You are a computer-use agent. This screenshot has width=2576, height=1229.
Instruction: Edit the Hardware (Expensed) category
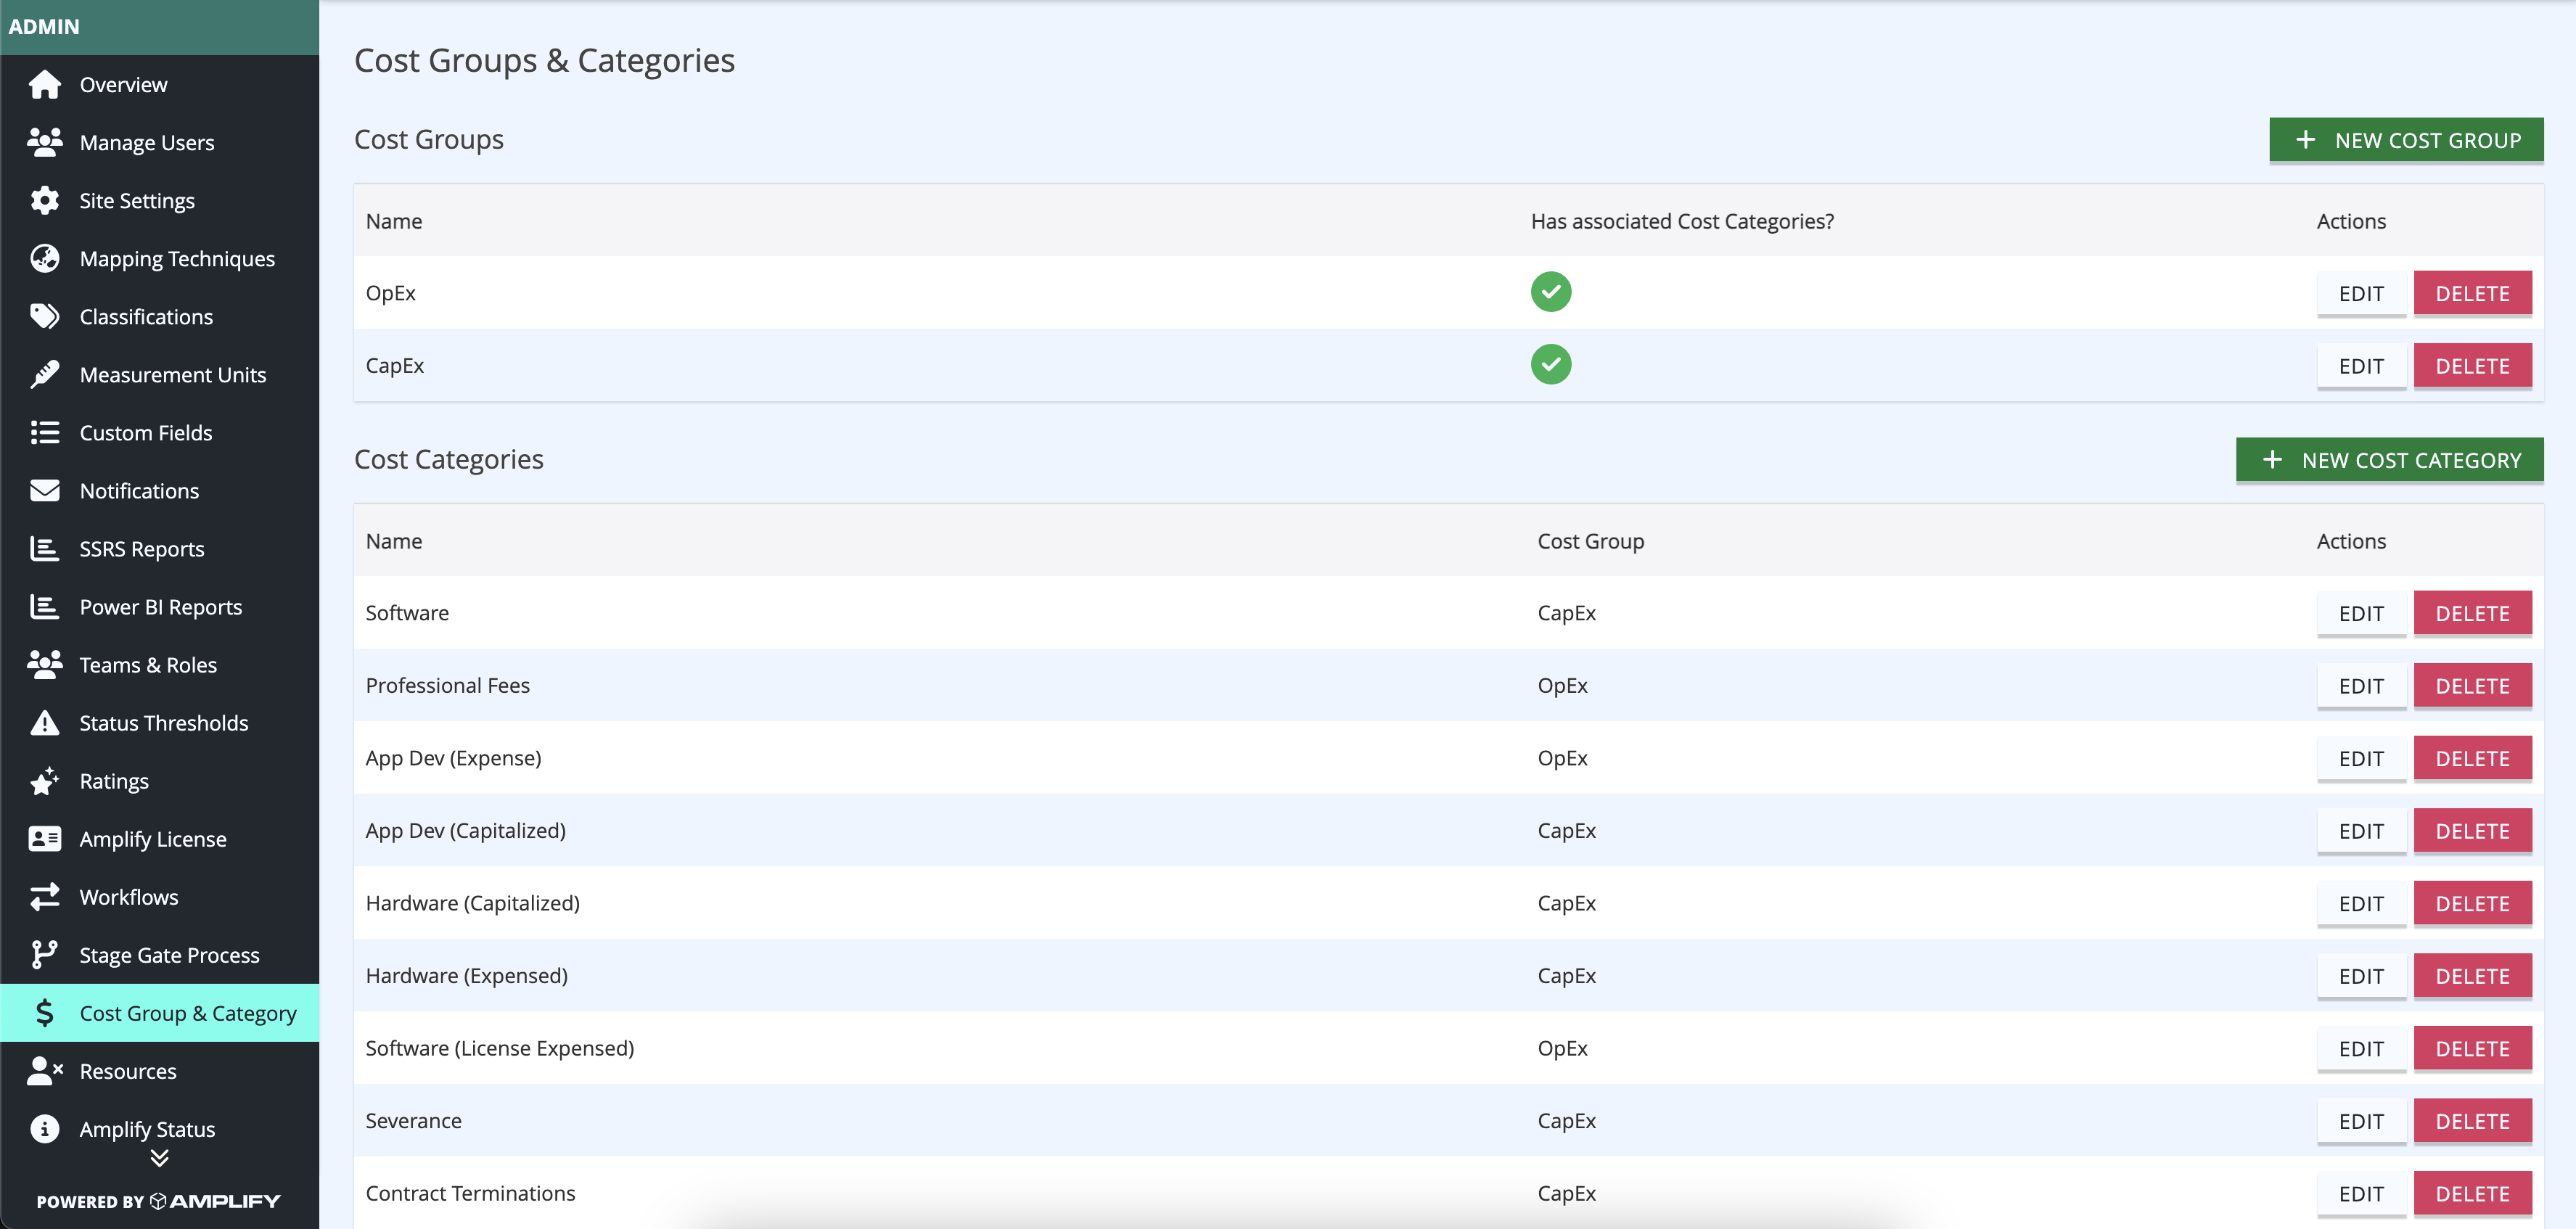2361,976
